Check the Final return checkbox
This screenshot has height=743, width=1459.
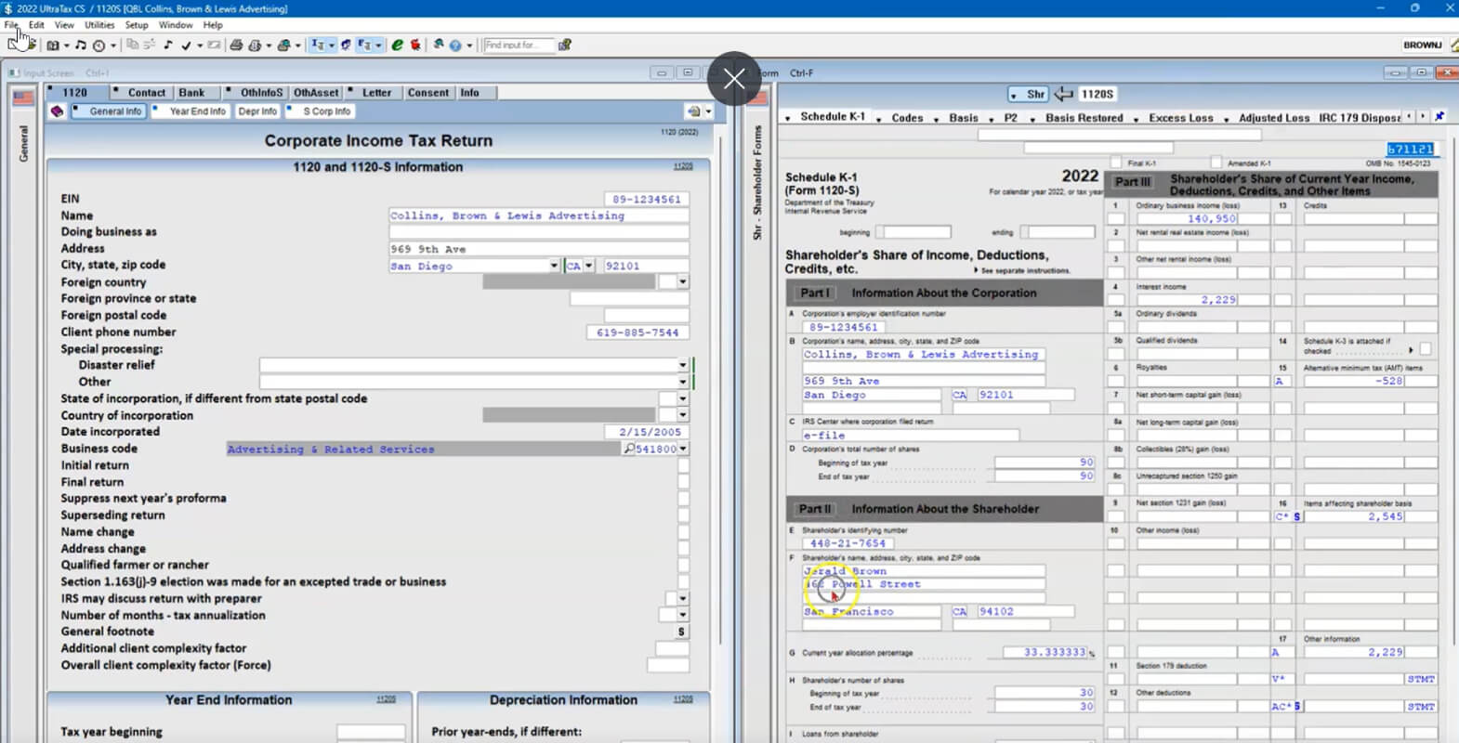click(683, 482)
